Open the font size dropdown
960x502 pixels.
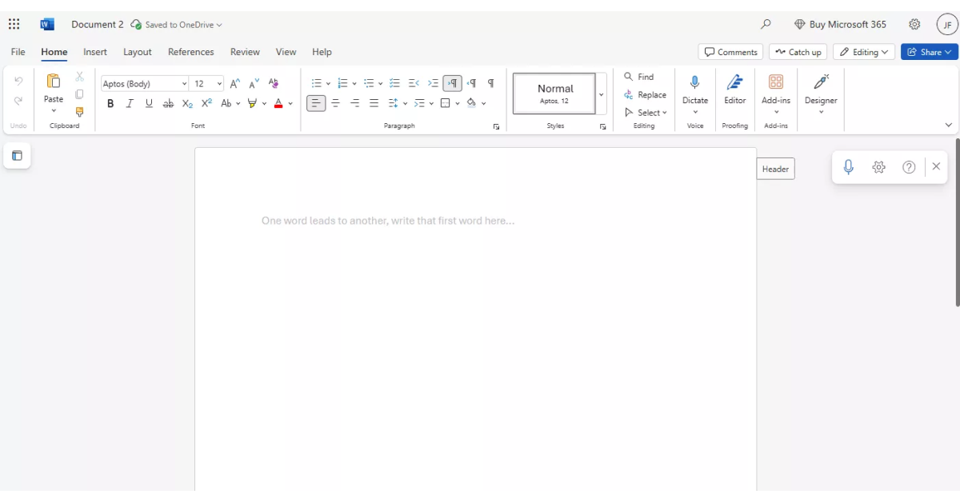220,83
